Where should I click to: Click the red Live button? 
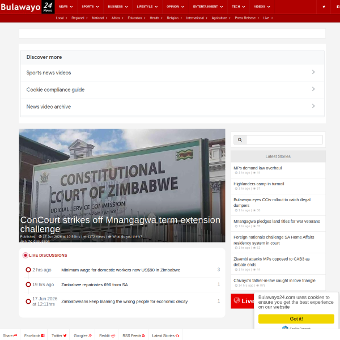(243, 301)
